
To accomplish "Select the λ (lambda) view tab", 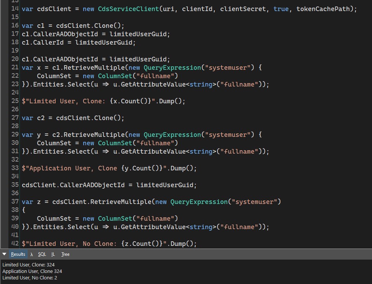I will [x=32, y=254].
